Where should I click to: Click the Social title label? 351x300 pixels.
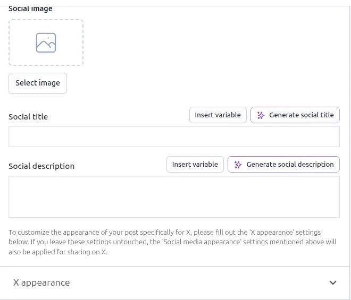click(x=28, y=117)
